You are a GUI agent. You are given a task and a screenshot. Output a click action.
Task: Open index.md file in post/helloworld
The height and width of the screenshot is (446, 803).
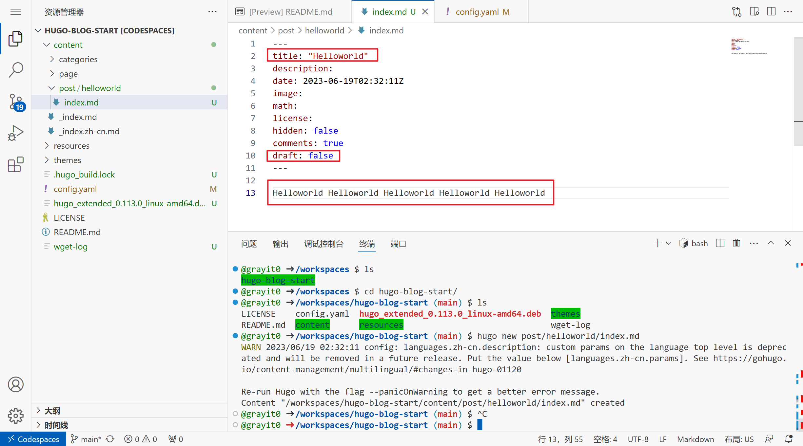[x=81, y=102]
